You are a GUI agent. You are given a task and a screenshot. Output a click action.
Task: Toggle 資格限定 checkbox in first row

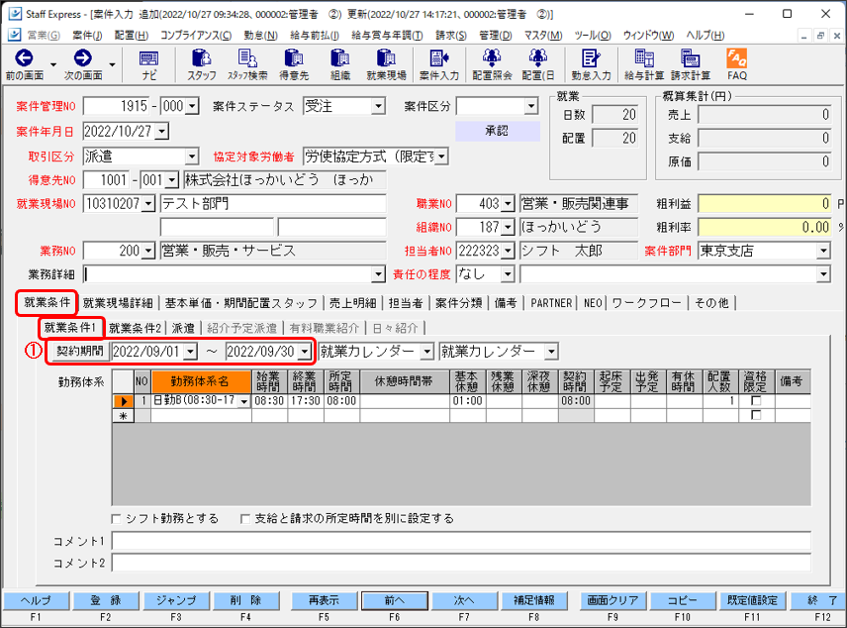(755, 401)
